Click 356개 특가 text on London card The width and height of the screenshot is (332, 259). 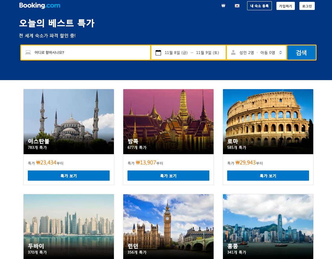click(x=137, y=252)
